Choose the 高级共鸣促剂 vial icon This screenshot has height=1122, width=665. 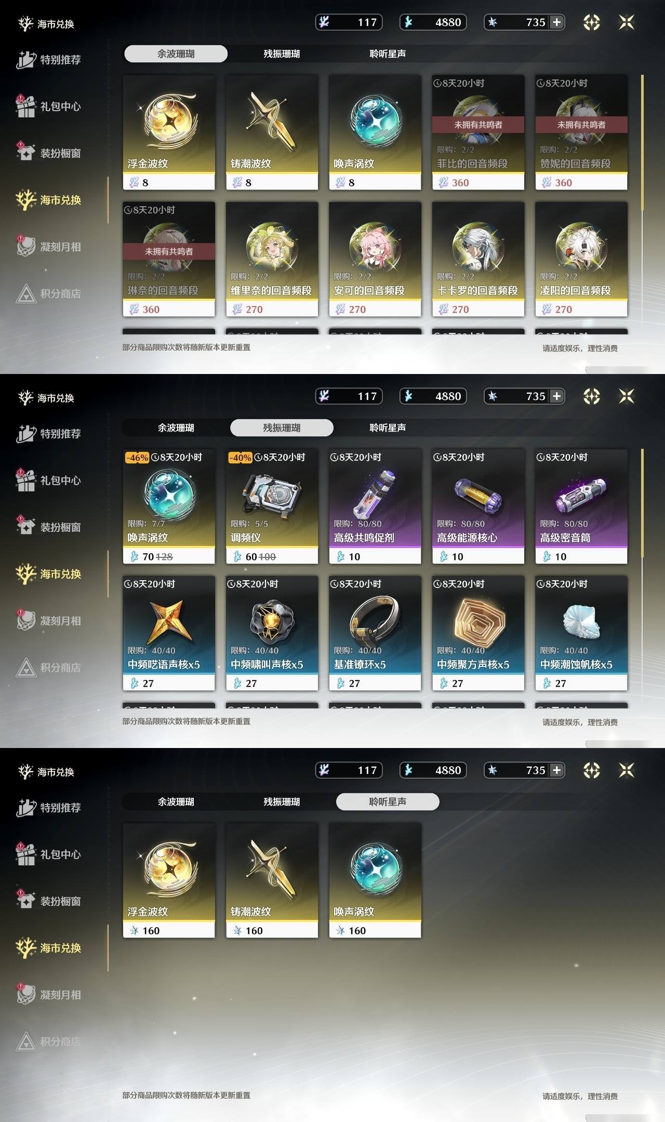(x=375, y=493)
